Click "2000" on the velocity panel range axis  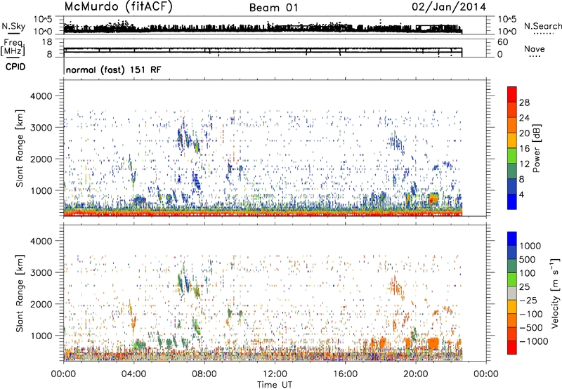(41, 304)
